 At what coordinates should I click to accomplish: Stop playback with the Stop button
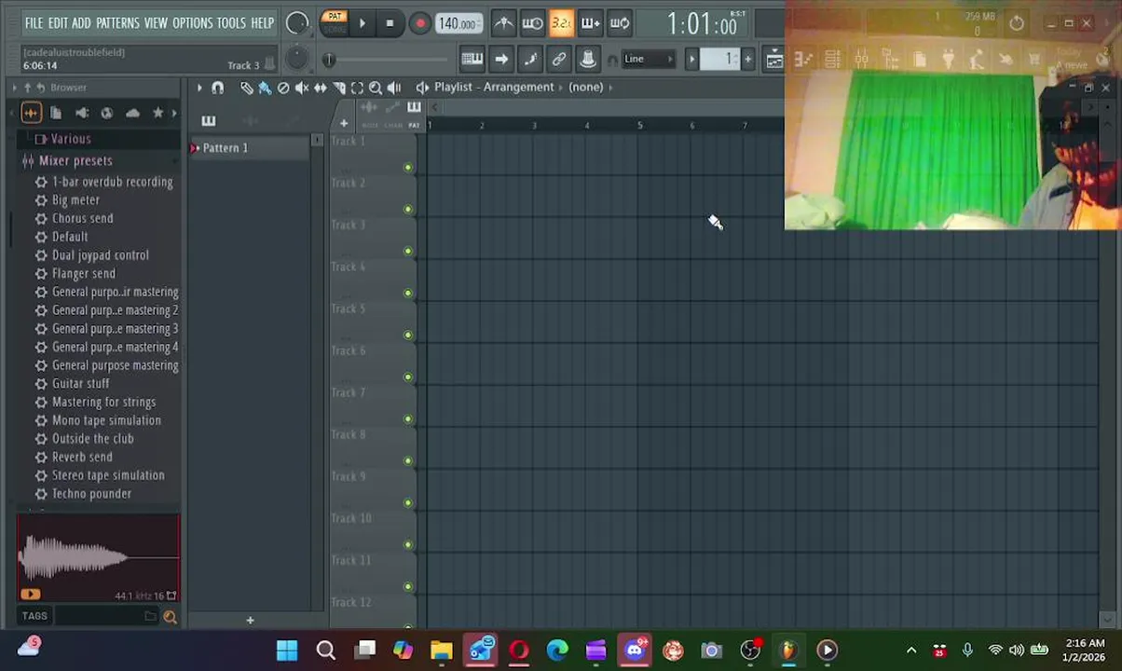click(390, 23)
